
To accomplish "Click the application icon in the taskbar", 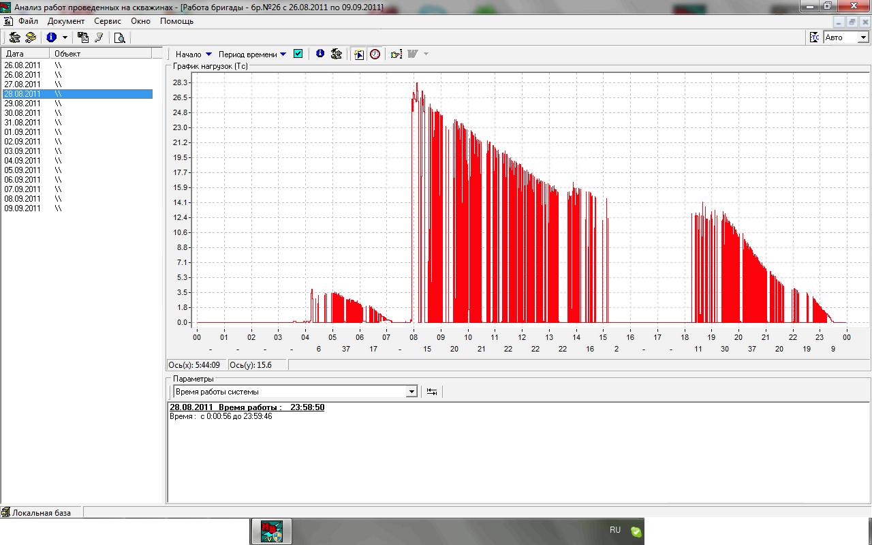I will tap(271, 531).
